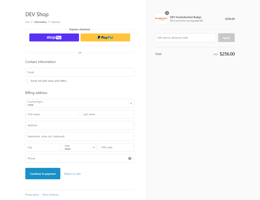Click the Continue to payment button
The image size is (260, 200).
coord(43,174)
